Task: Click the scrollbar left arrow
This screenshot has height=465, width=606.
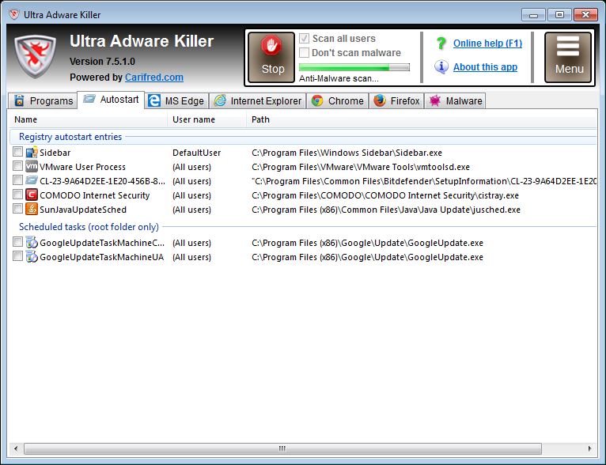Action: pyautogui.click(x=16, y=448)
